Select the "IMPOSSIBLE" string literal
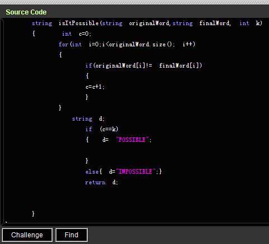Viewport: 269px width, 244px height. coord(136,171)
